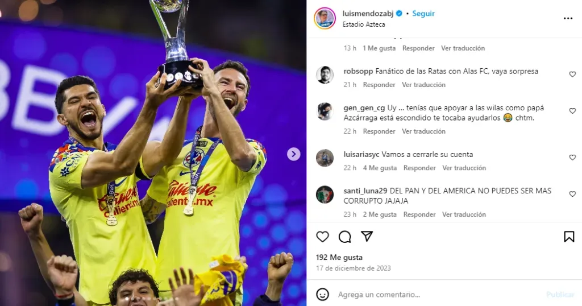582x306 pixels.
Task: Follow luismendozabj with Seguir
Action: click(423, 14)
